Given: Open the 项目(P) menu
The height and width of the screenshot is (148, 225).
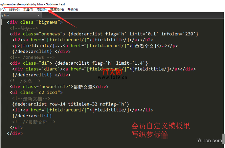Looking at the screenshot, I should point(41,10).
